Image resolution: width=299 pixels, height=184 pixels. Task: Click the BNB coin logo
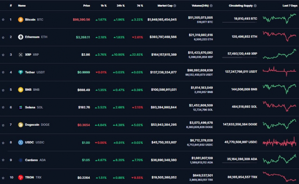[x=21, y=90]
